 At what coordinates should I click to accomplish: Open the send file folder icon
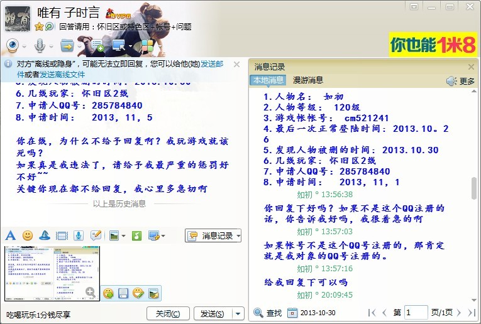tap(67, 45)
